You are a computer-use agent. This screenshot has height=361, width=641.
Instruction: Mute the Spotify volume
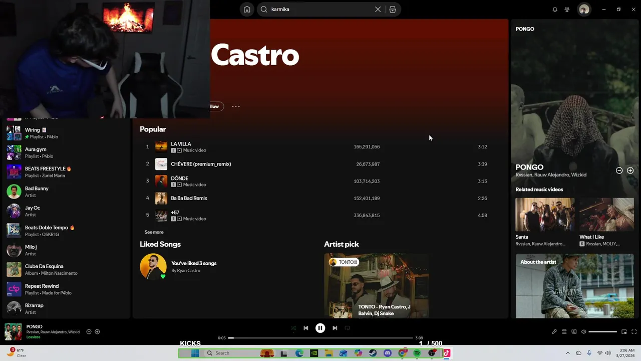pos(583,331)
